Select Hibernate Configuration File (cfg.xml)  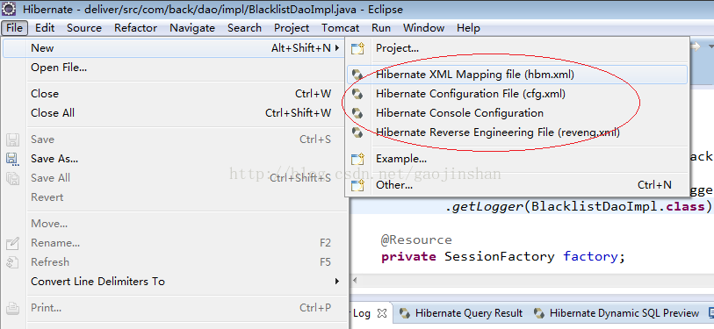pyautogui.click(x=516, y=94)
